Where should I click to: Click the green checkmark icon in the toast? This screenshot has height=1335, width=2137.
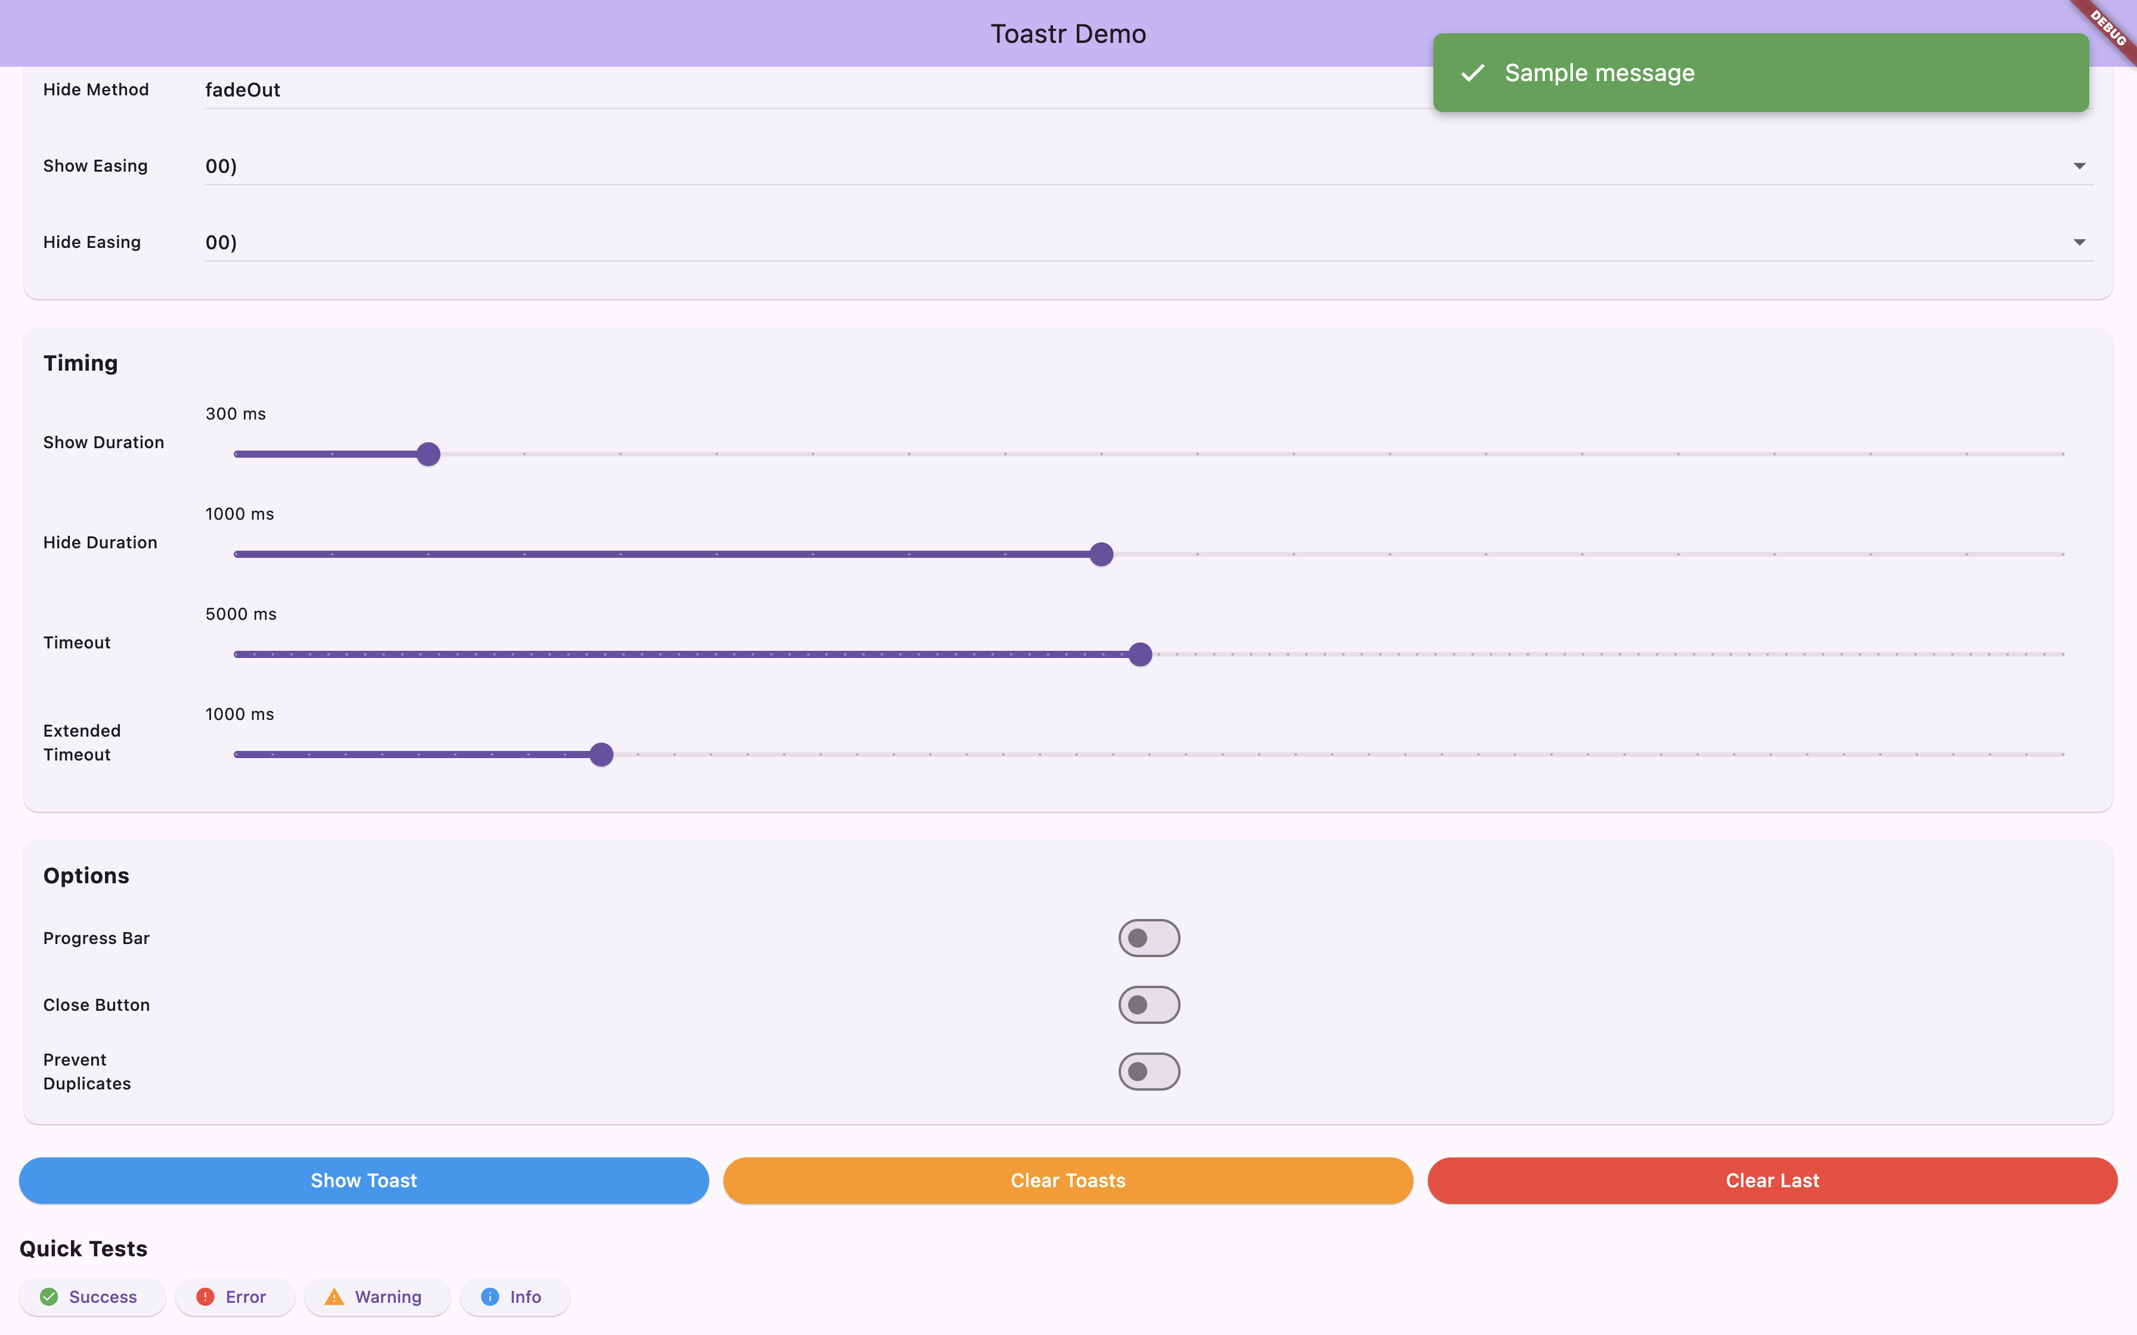[x=1472, y=73]
